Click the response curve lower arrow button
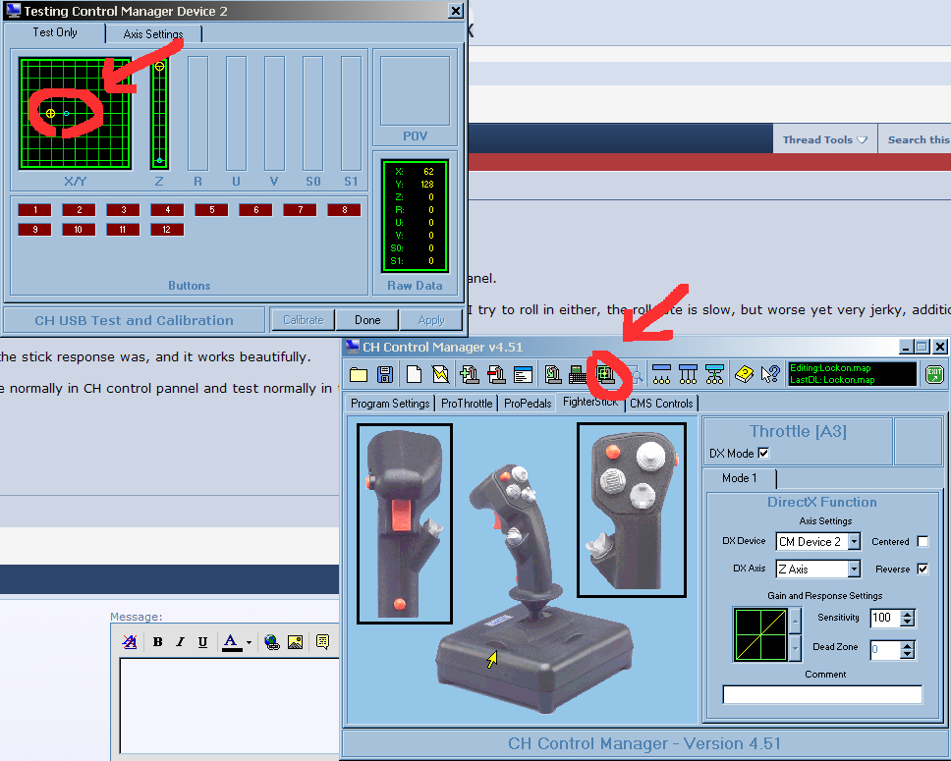This screenshot has height=761, width=951. click(795, 648)
